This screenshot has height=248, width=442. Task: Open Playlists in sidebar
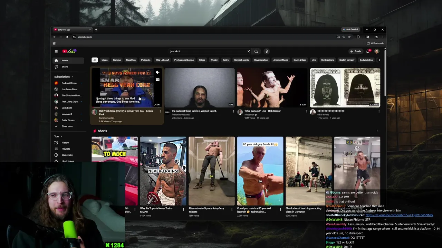[68, 149]
